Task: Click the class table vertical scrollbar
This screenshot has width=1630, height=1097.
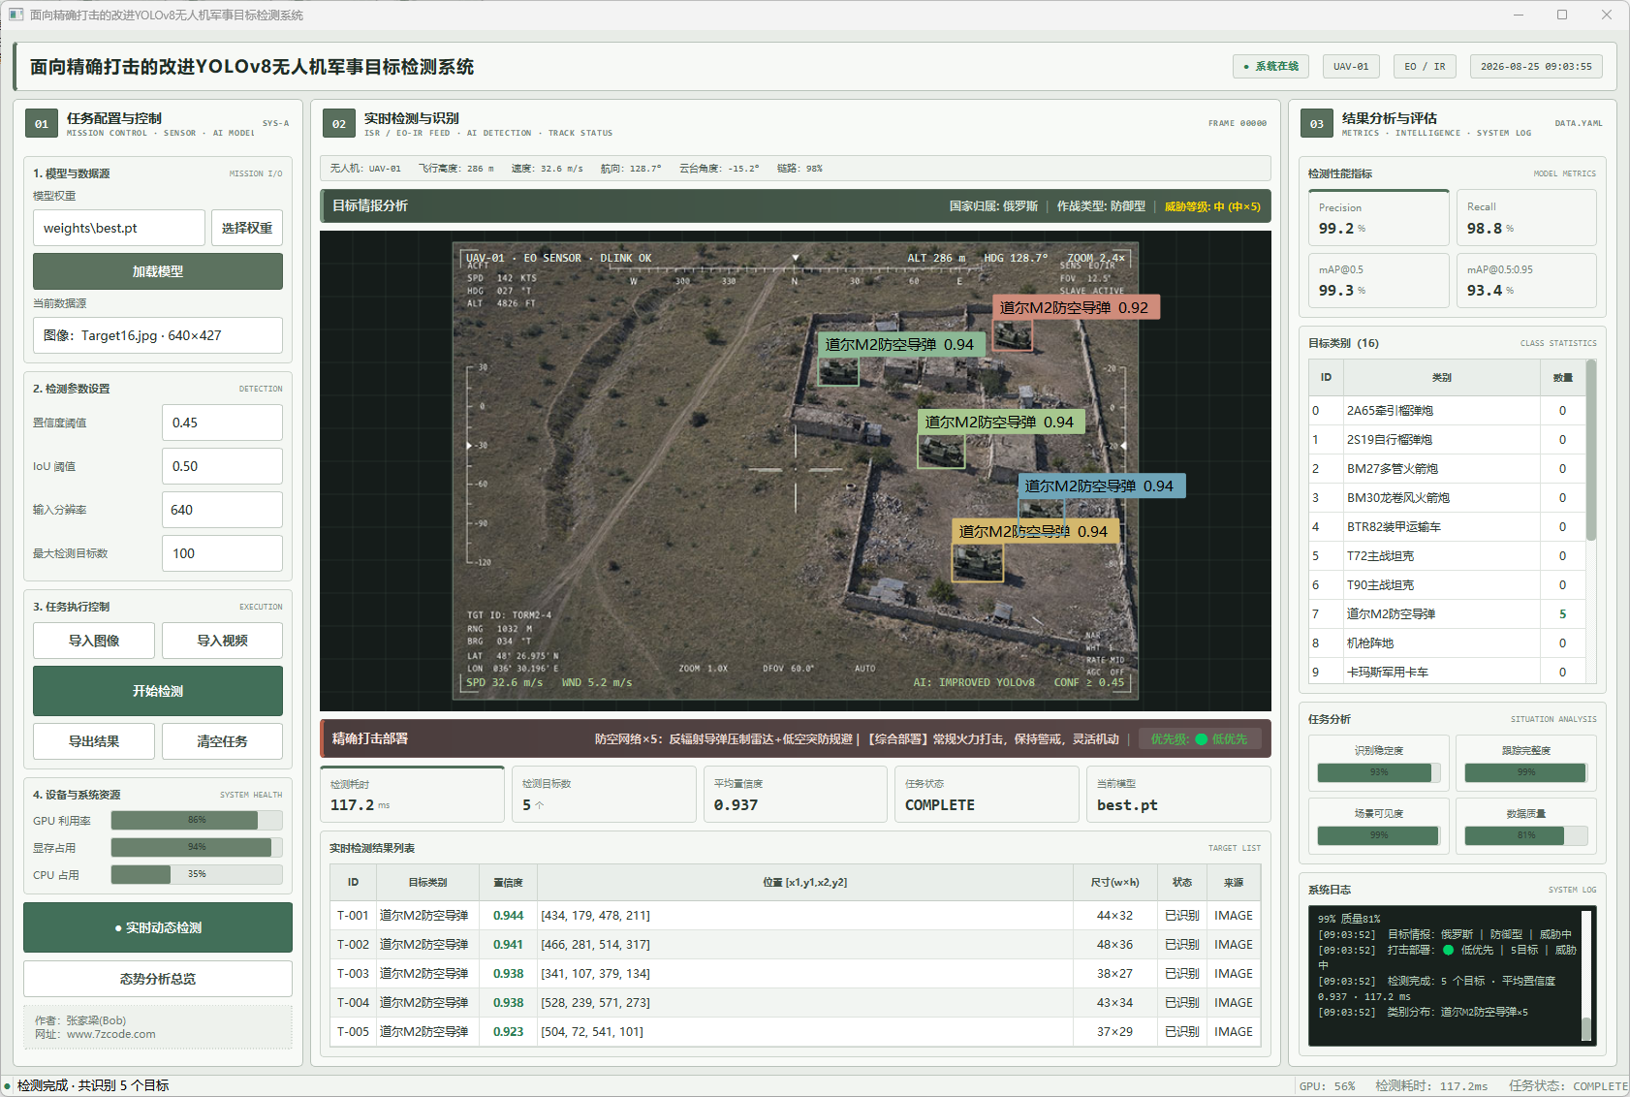Action: [x=1591, y=451]
